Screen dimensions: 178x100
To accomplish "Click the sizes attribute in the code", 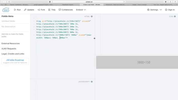I will pos(81,35).
